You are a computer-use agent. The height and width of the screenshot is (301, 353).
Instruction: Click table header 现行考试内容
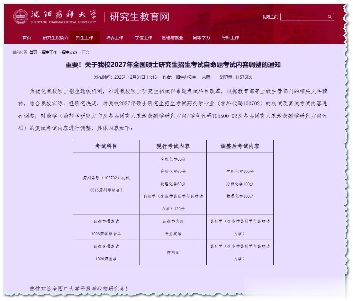(x=173, y=146)
